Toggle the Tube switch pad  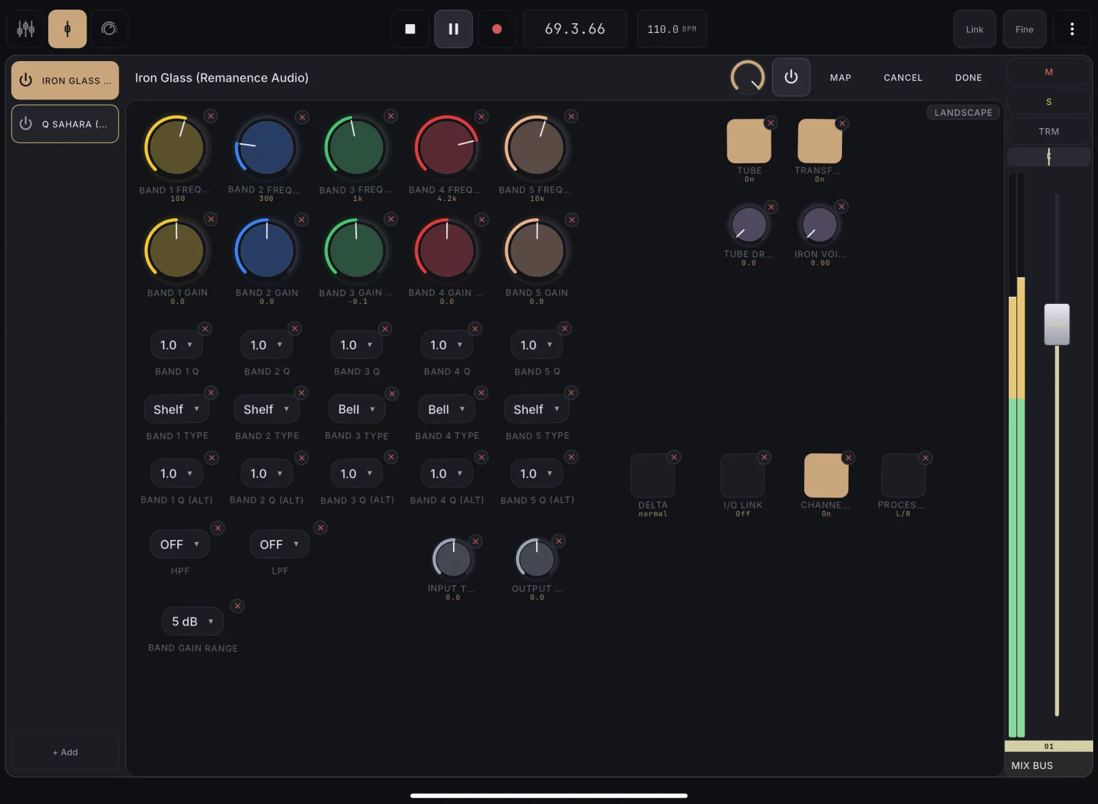click(749, 141)
